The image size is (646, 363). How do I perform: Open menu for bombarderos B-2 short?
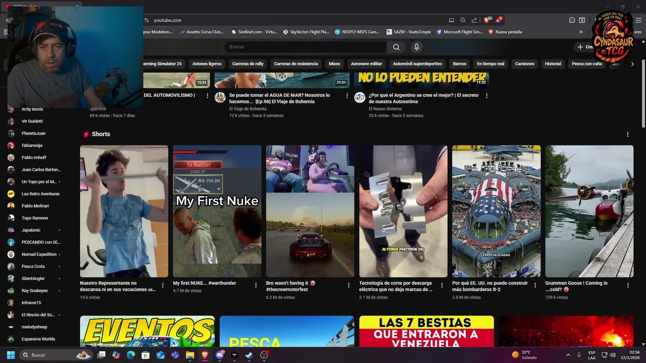click(x=535, y=285)
